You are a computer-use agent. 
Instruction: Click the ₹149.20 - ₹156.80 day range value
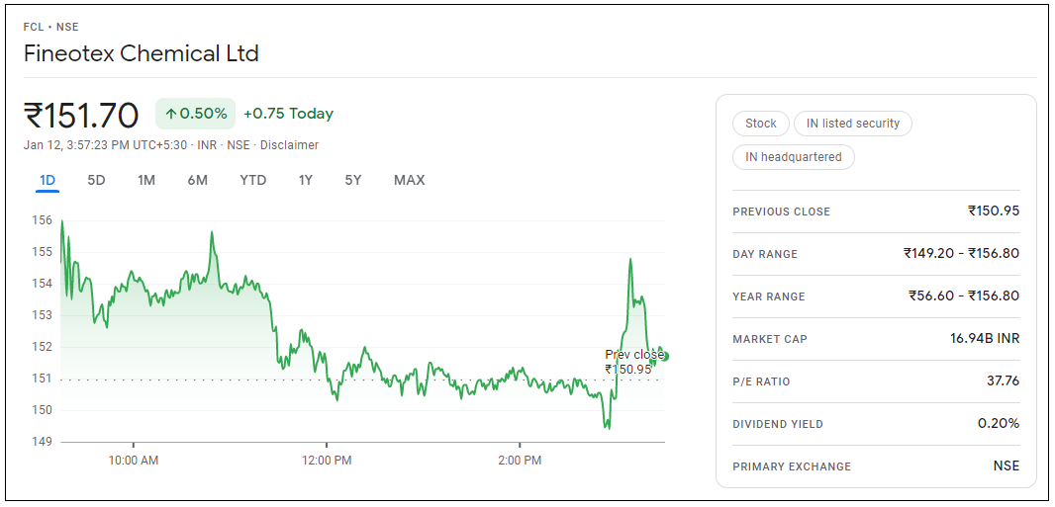[x=962, y=254]
